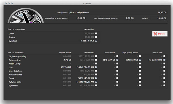The height and width of the screenshot is (104, 173).
Task: Uncheck high quality media for Autumn trip
Action: pos(140,60)
